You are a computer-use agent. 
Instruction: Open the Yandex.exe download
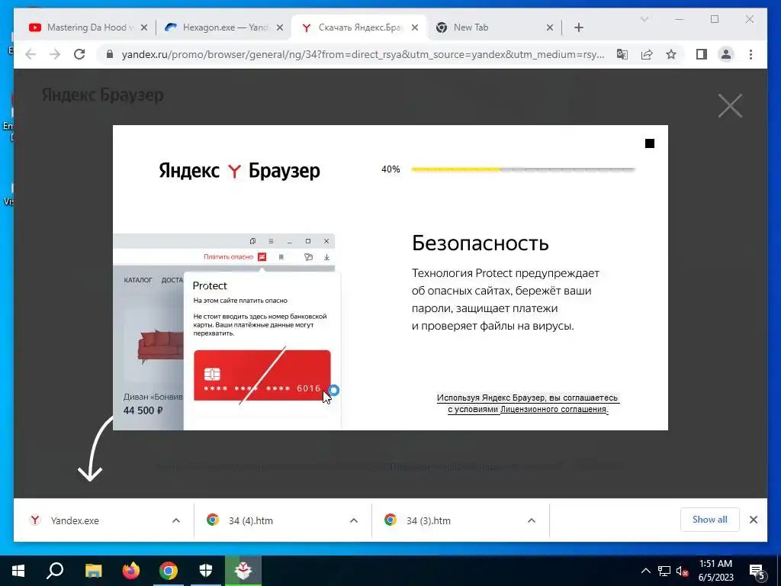coord(75,520)
